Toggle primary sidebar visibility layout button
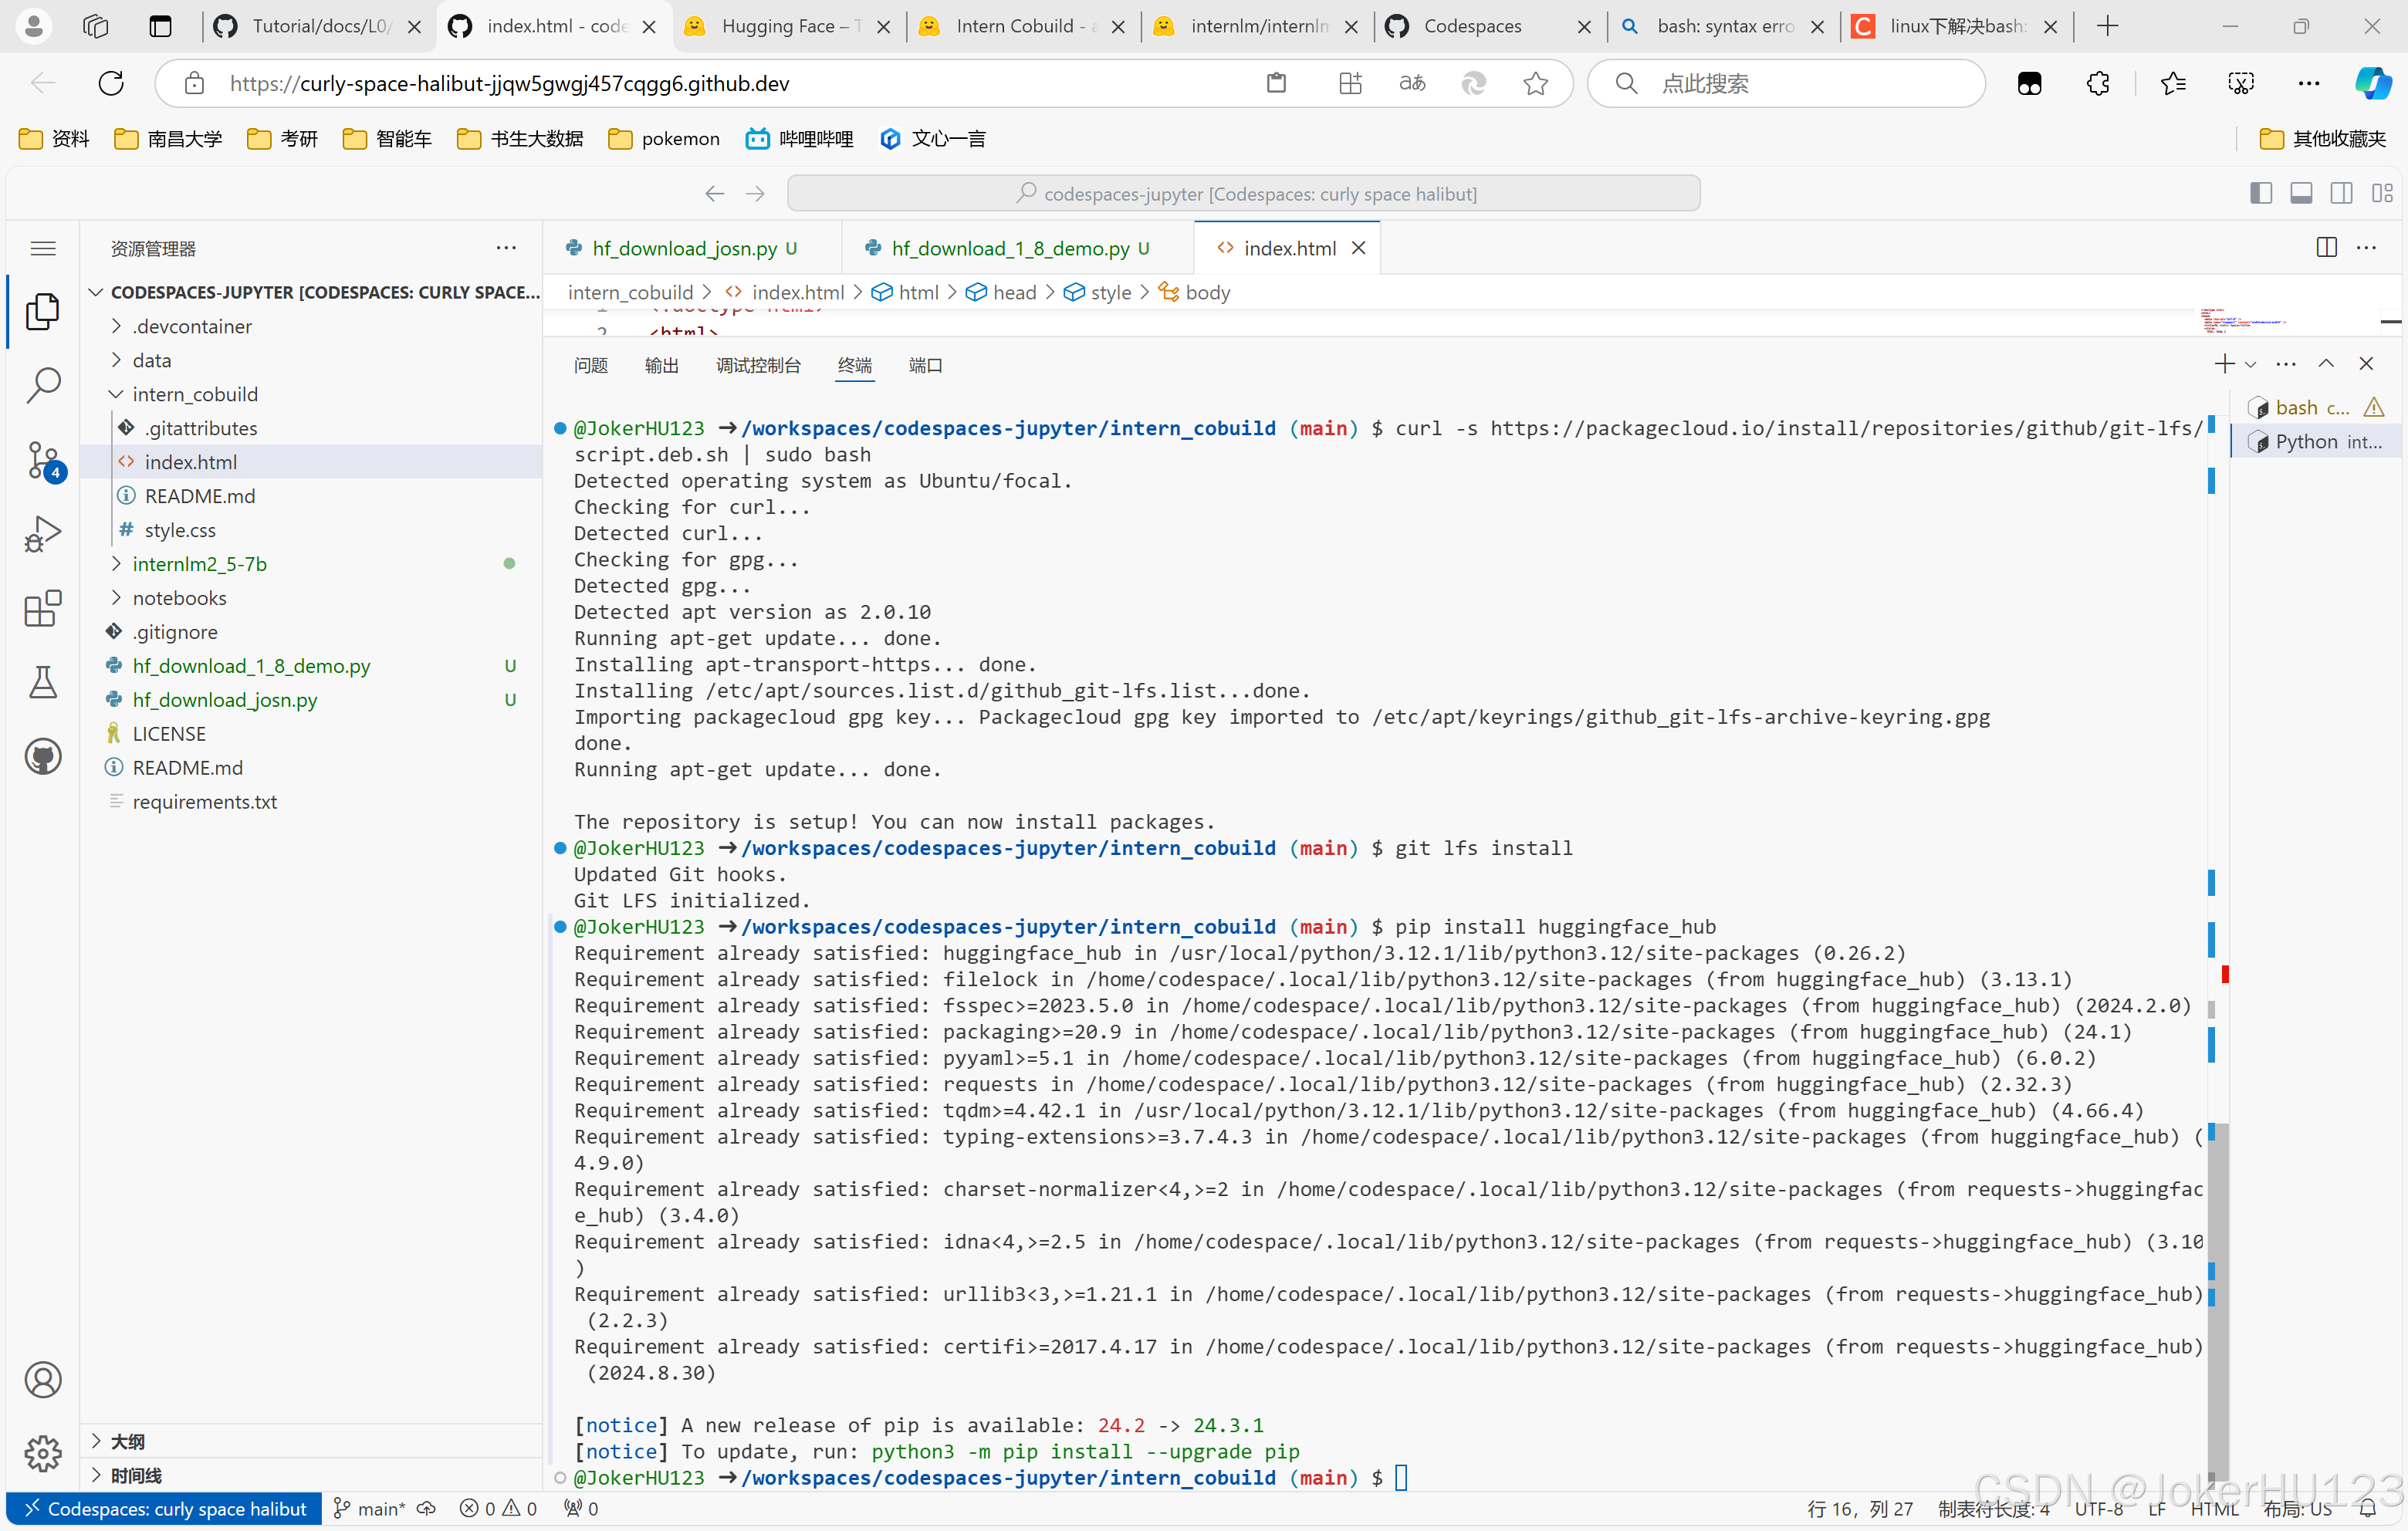This screenshot has height=1531, width=2408. tap(2260, 193)
